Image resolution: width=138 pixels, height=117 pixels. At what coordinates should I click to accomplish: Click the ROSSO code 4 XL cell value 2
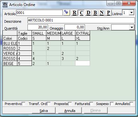[x=83, y=58]
